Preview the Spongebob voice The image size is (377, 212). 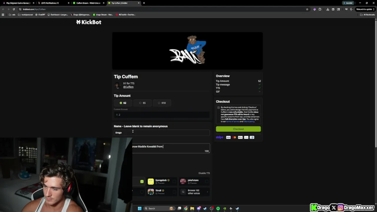click(x=160, y=183)
